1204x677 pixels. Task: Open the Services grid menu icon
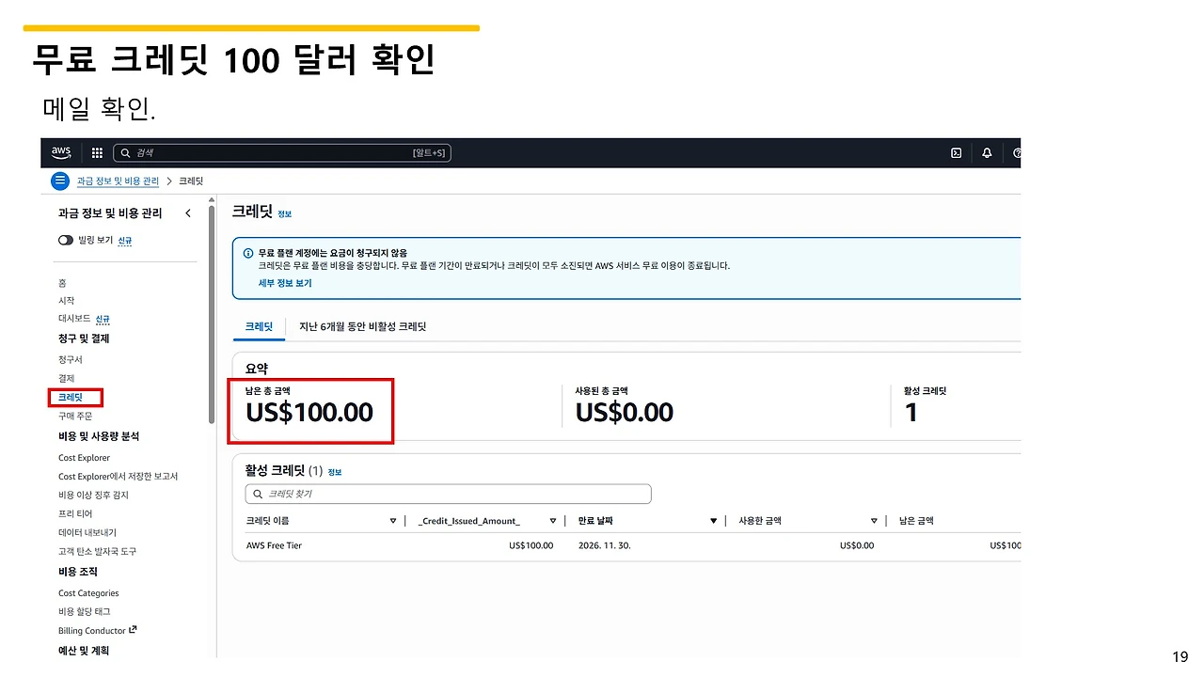[95, 152]
